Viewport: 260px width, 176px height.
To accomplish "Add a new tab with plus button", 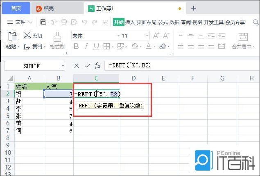I will 194,8.
